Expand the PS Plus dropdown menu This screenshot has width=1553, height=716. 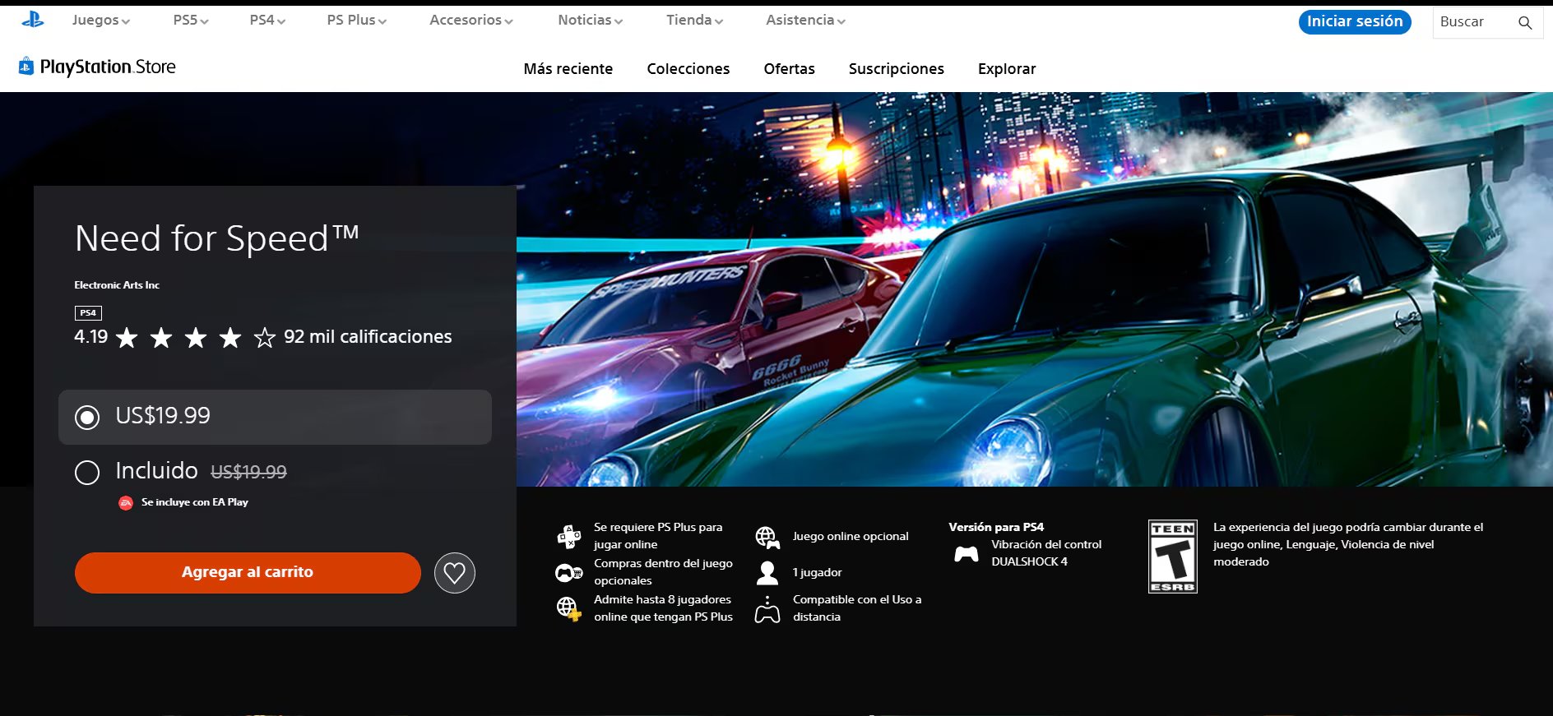(356, 20)
